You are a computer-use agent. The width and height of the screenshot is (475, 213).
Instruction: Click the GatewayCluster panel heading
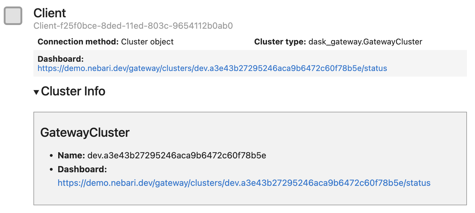point(85,132)
